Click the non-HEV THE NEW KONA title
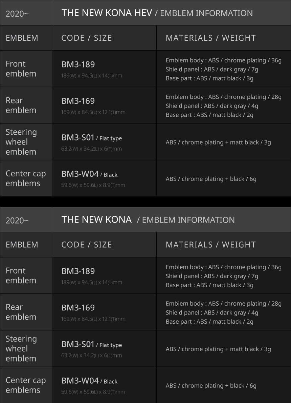The image size is (291, 403). pos(96,220)
